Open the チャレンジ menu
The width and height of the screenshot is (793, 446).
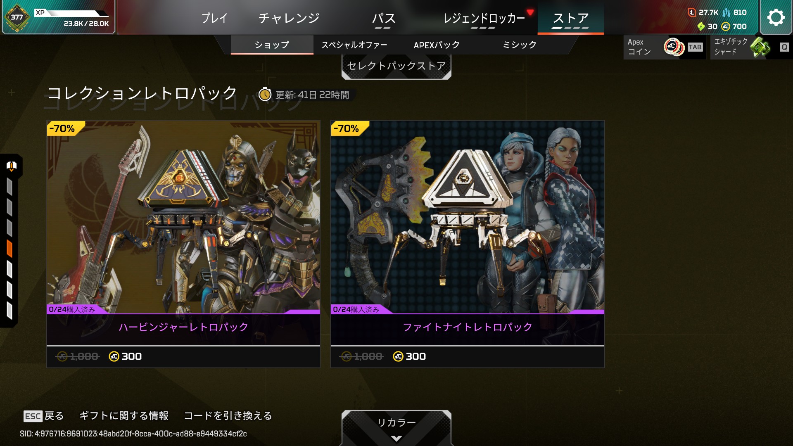289,18
